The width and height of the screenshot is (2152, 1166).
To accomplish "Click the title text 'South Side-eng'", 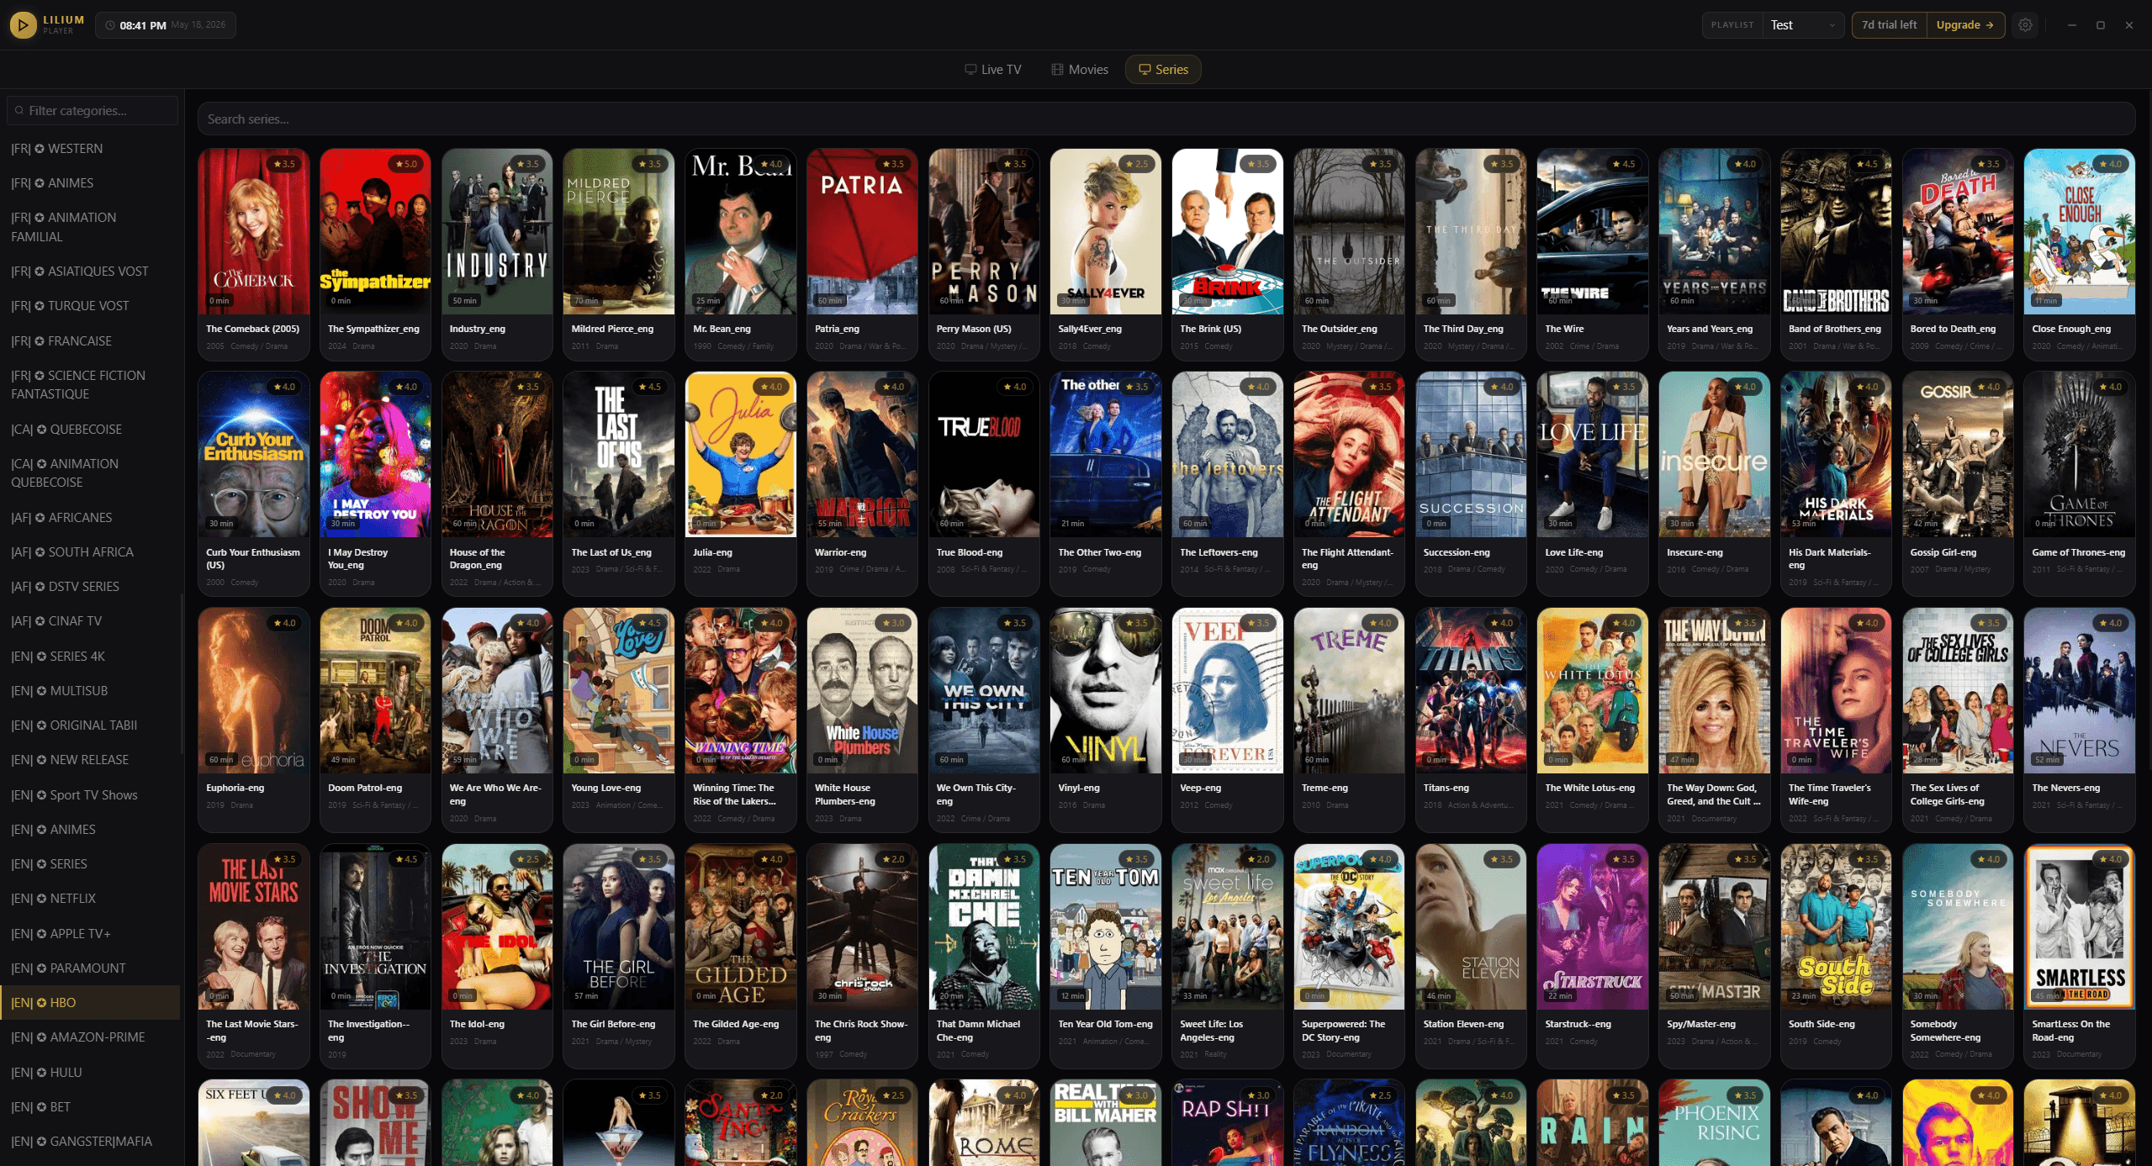I will click(1822, 1024).
